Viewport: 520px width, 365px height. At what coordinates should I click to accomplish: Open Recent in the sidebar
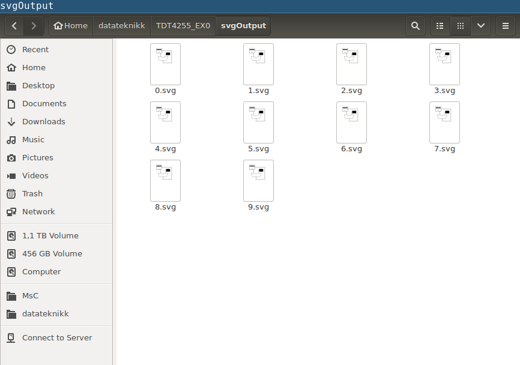coord(35,50)
